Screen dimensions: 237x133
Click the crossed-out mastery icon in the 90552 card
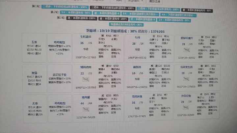187,50
